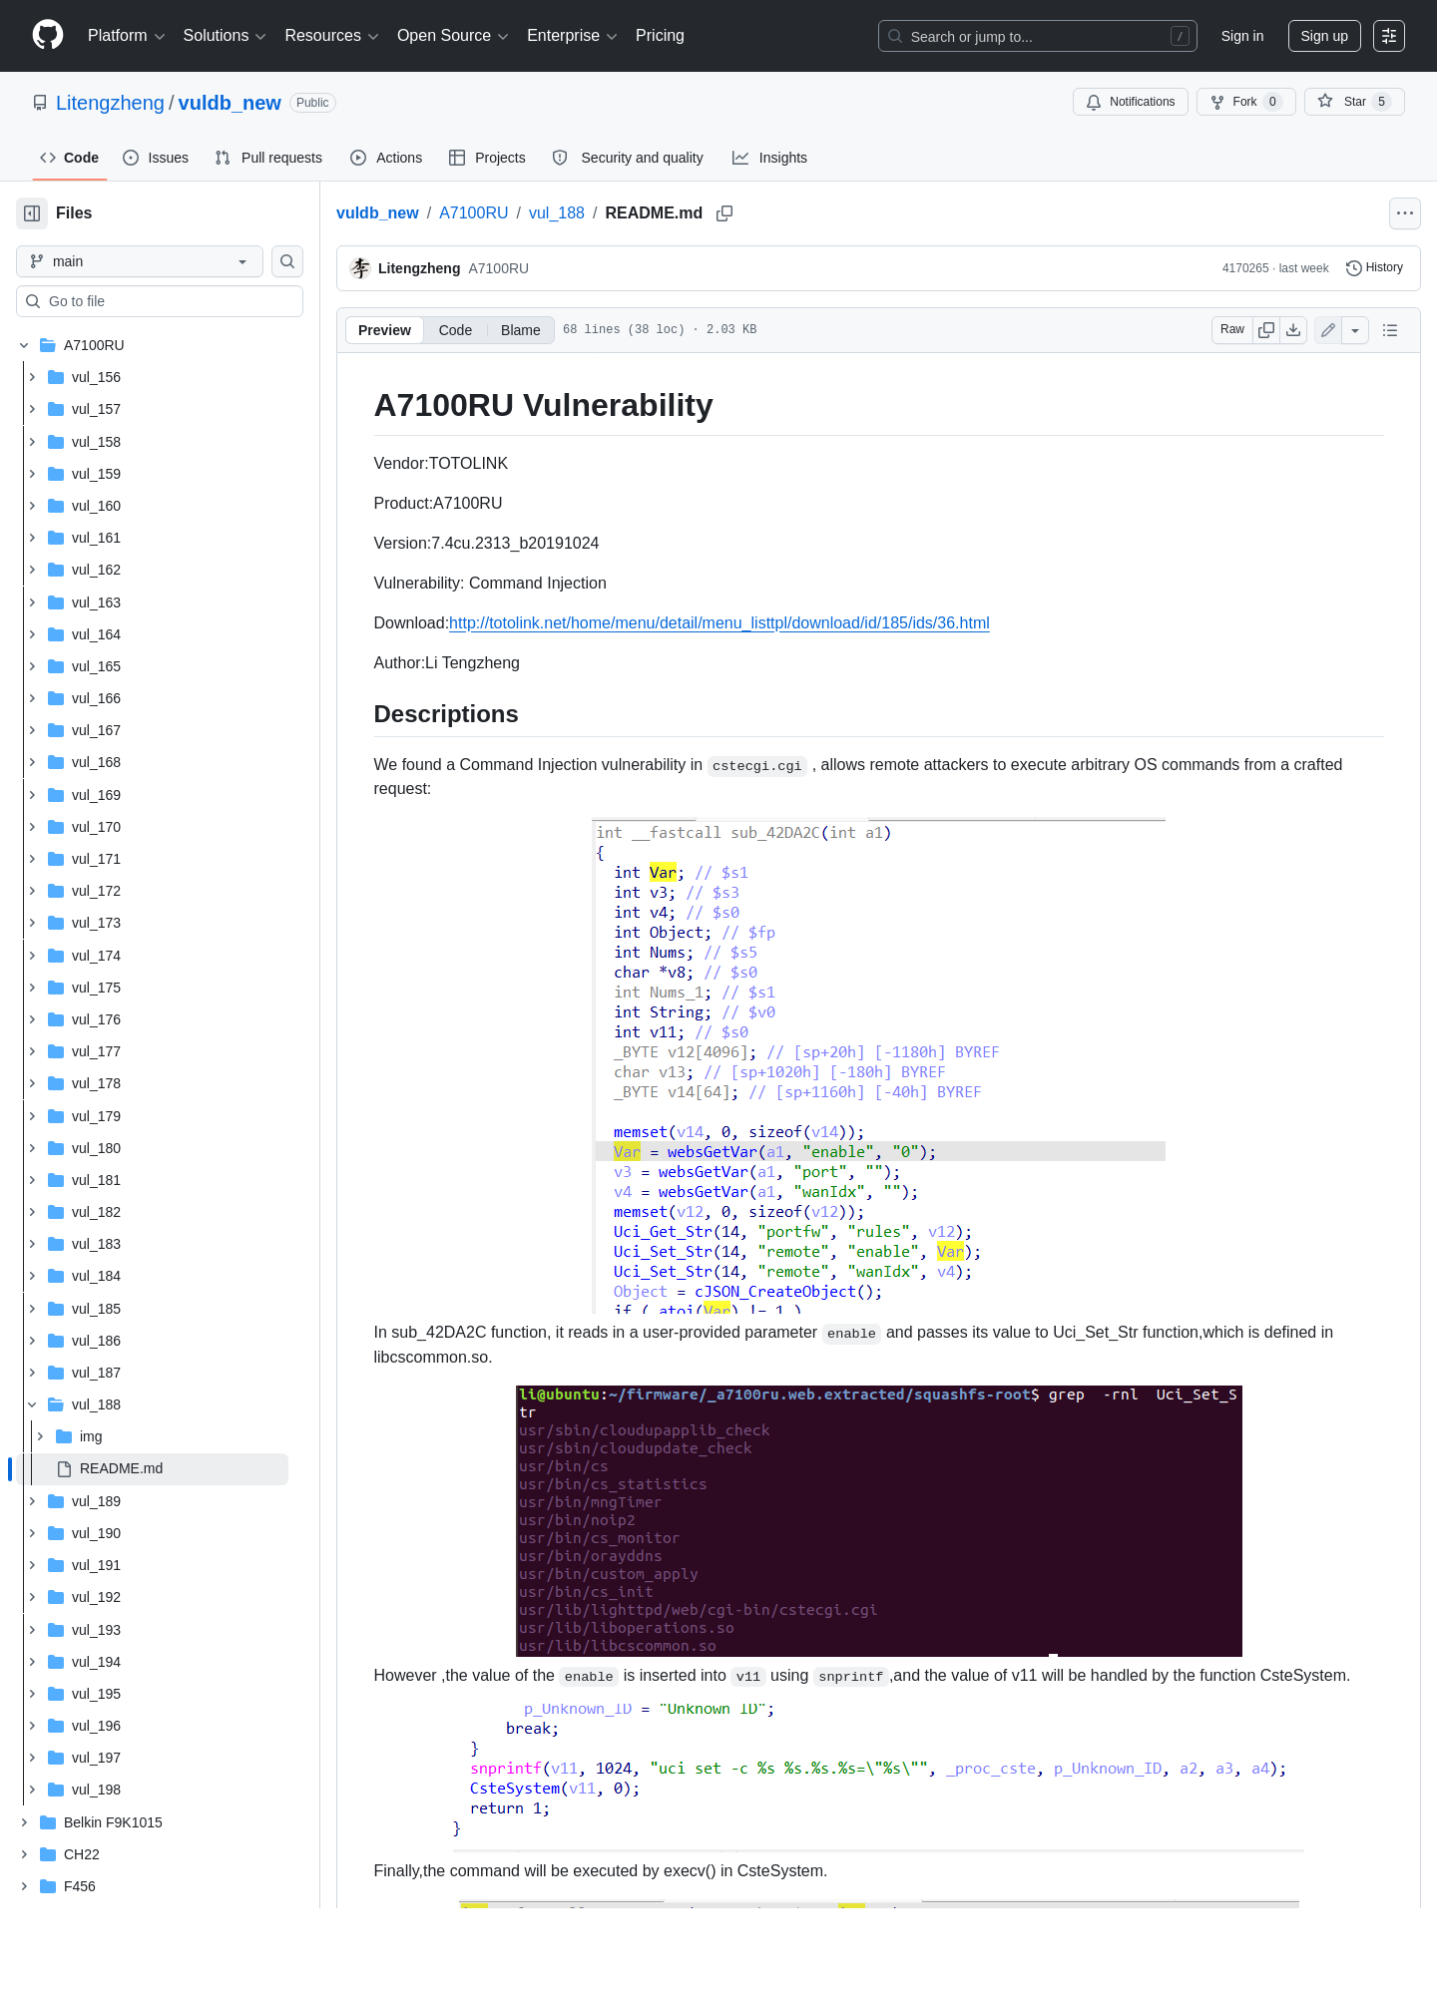Viewport: 1437px width, 1995px height.
Task: Open the main branch dropdown
Action: (140, 261)
